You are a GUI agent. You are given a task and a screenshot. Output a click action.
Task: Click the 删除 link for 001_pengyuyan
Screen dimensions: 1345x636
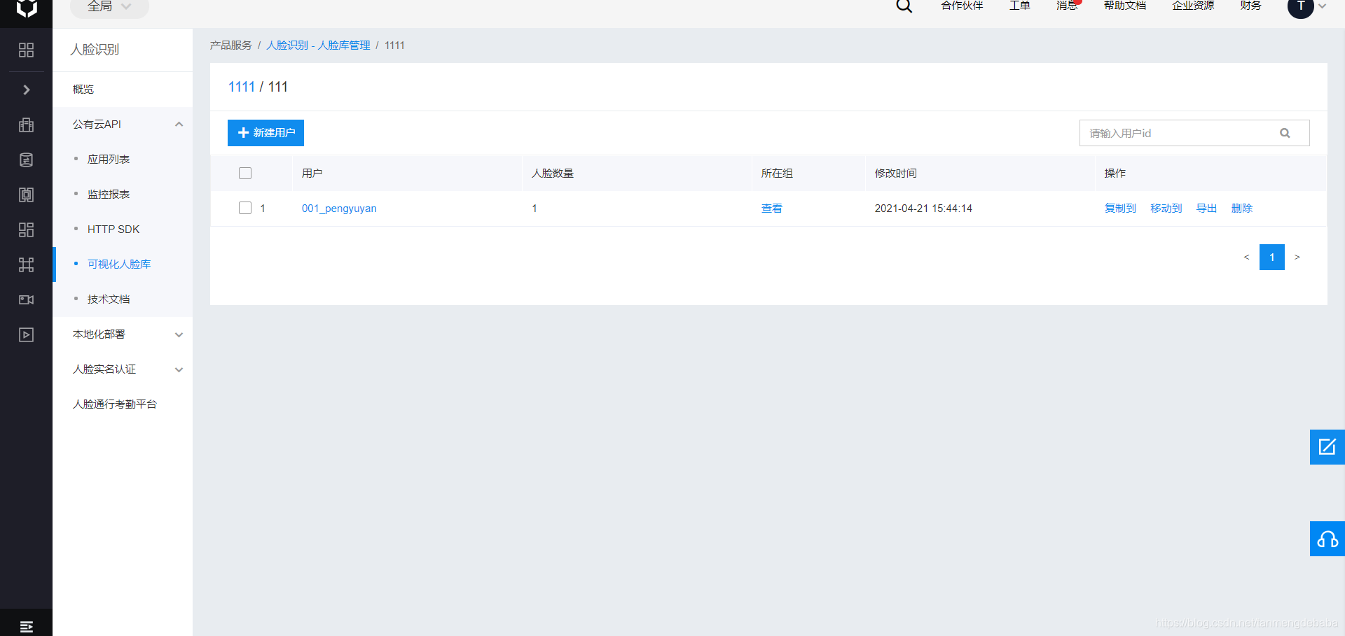click(1241, 209)
